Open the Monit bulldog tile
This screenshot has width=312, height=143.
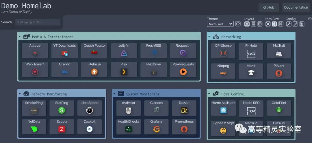[251, 71]
